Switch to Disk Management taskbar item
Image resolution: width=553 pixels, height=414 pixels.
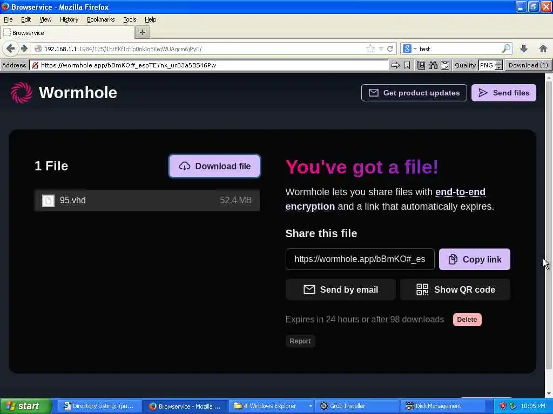(443, 406)
